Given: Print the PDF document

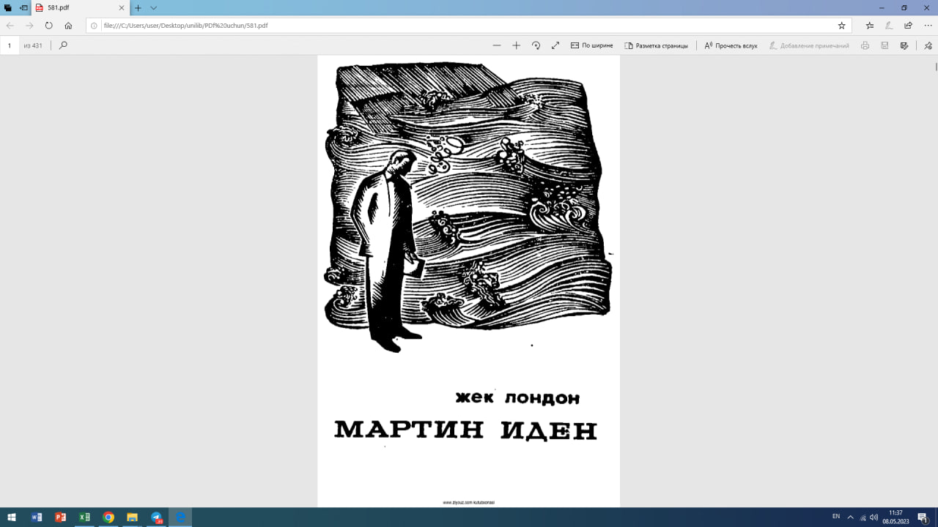Looking at the screenshot, I should 865,45.
